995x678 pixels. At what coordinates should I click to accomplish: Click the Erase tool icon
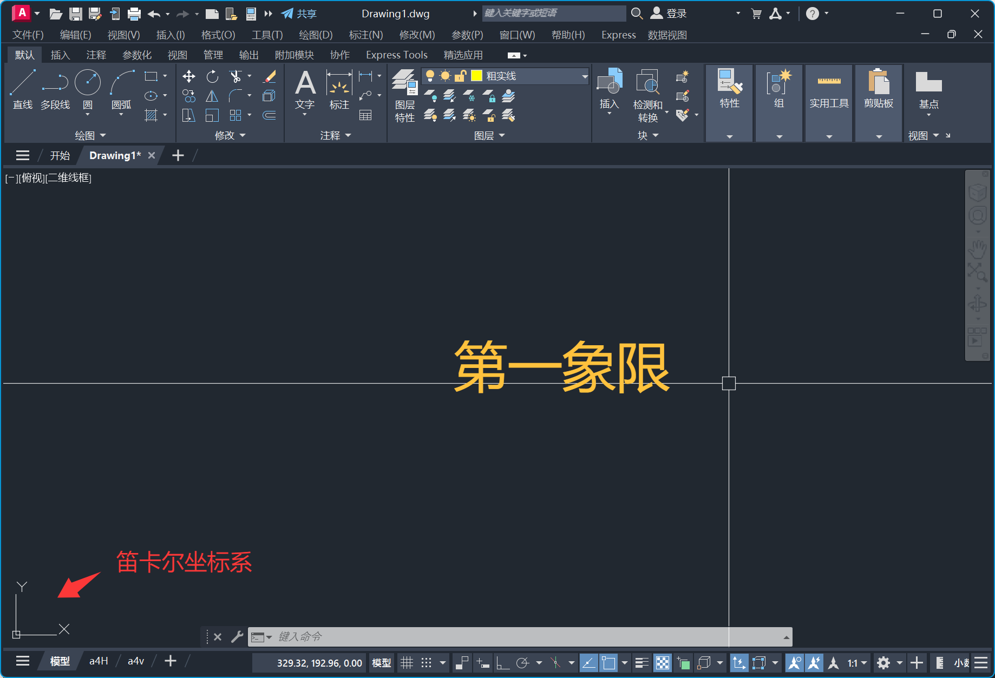point(269,76)
